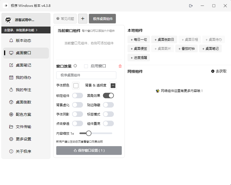Click the 桌面倒数 gauge icon
Image resolution: width=231 pixels, height=185 pixels.
click(x=11, y=102)
